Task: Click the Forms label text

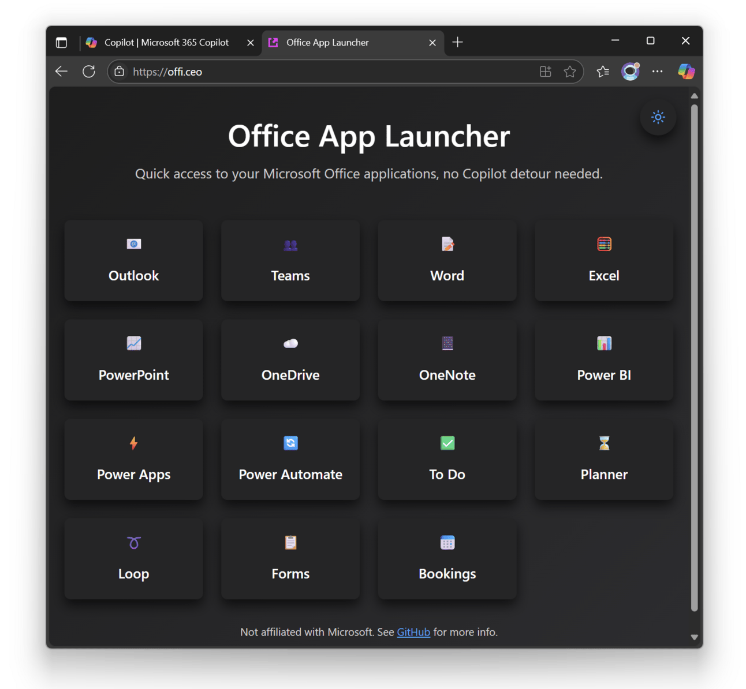Action: (x=290, y=574)
